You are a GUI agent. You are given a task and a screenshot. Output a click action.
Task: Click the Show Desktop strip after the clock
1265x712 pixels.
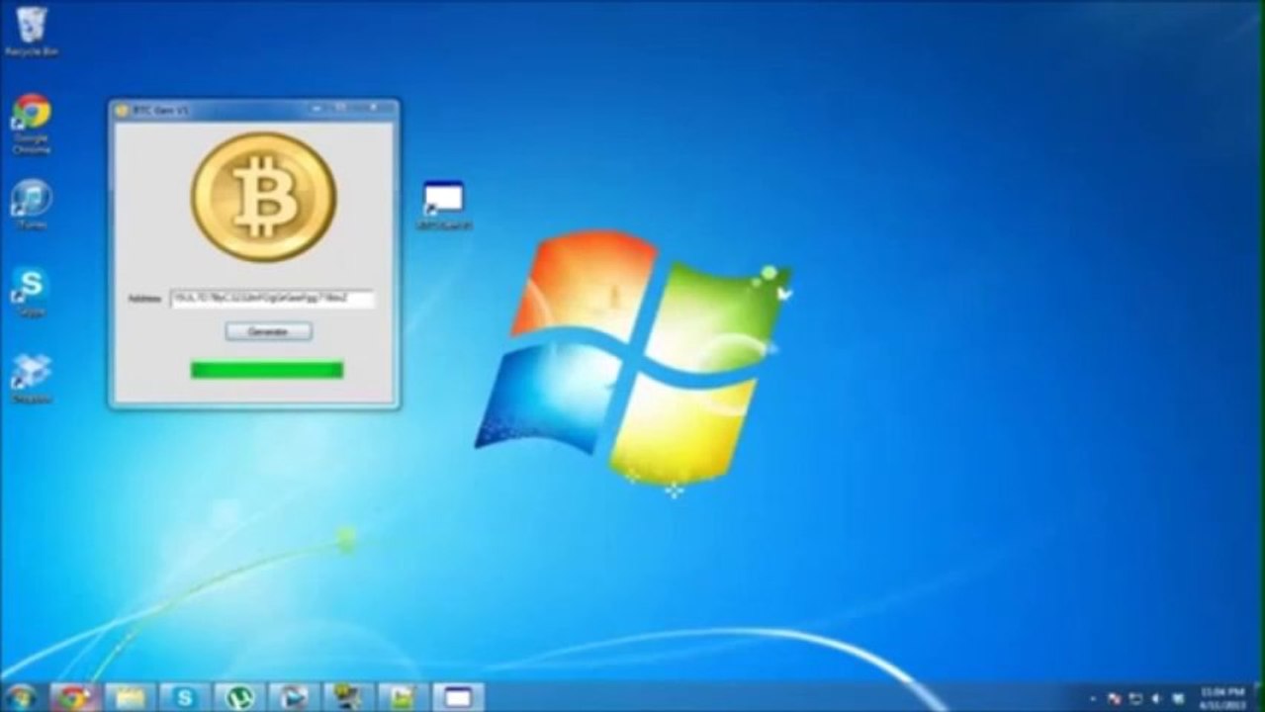pyautogui.click(x=1259, y=697)
